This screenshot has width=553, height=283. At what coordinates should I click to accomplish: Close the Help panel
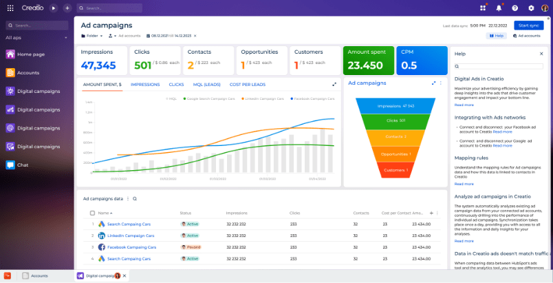(541, 54)
